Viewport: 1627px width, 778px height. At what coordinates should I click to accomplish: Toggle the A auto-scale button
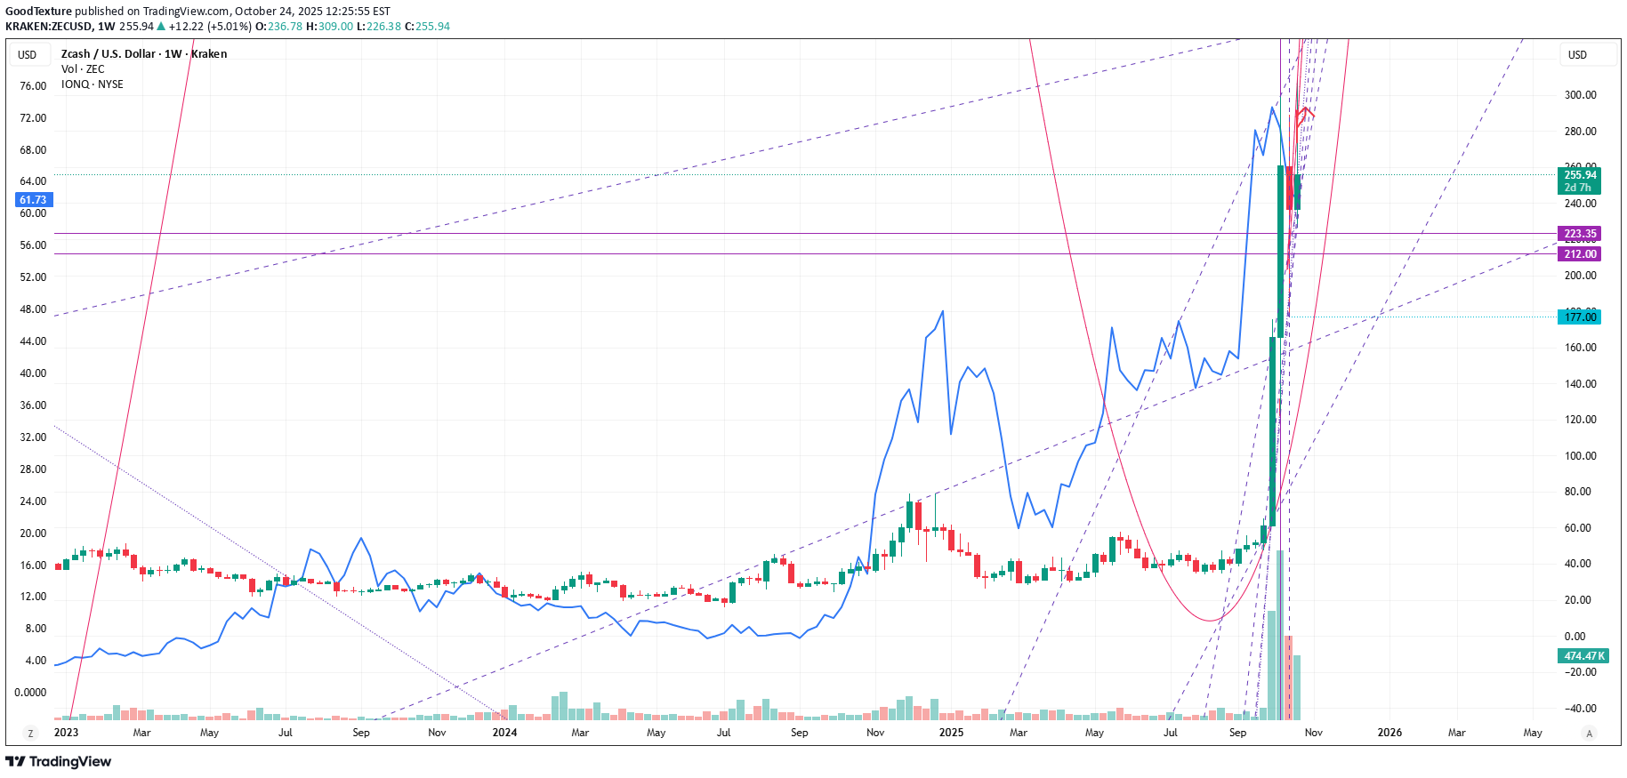coord(1589,734)
